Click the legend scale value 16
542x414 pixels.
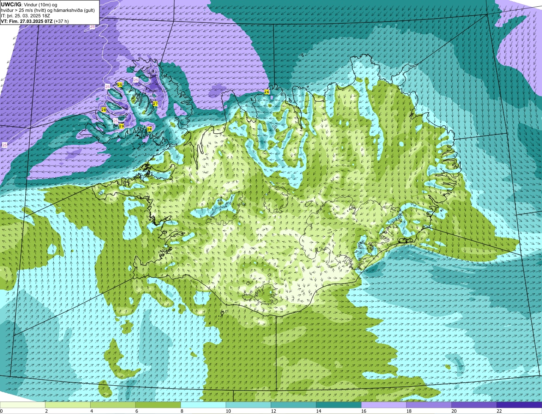point(364,411)
